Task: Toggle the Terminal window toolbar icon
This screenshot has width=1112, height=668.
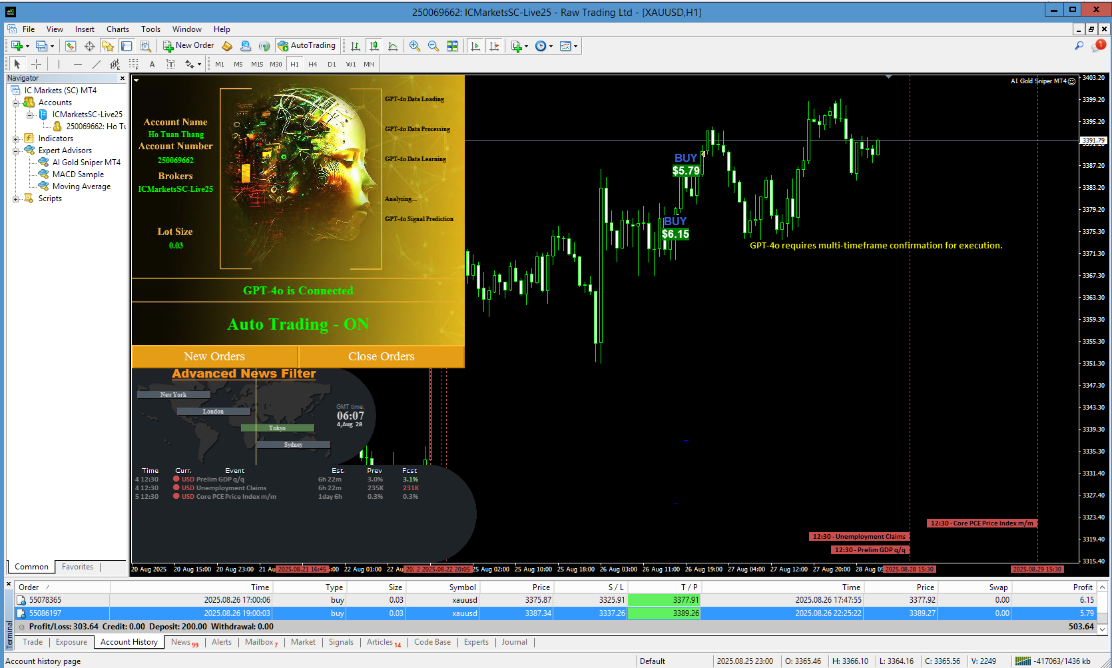Action: pyautogui.click(x=127, y=46)
